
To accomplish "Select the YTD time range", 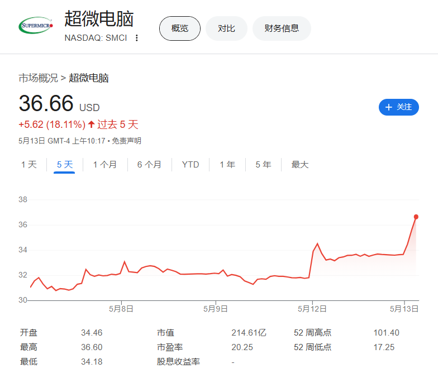I will tap(191, 164).
